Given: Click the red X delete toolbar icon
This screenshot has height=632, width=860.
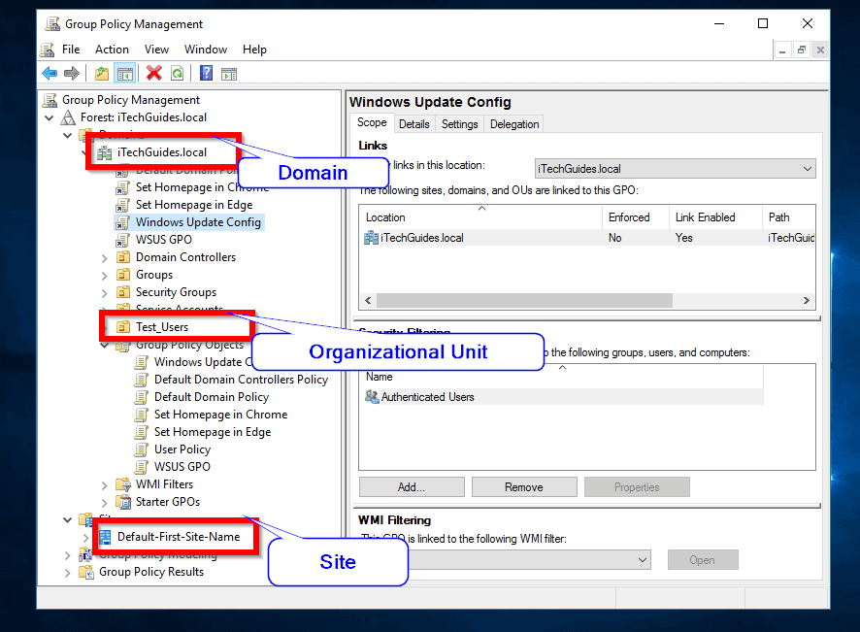Looking at the screenshot, I should (x=153, y=73).
